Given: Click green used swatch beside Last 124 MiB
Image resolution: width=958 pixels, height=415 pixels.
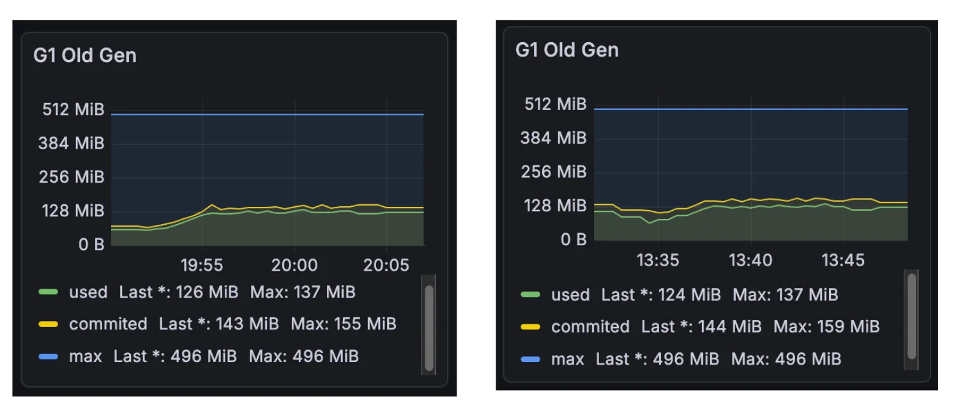Looking at the screenshot, I should click(530, 295).
